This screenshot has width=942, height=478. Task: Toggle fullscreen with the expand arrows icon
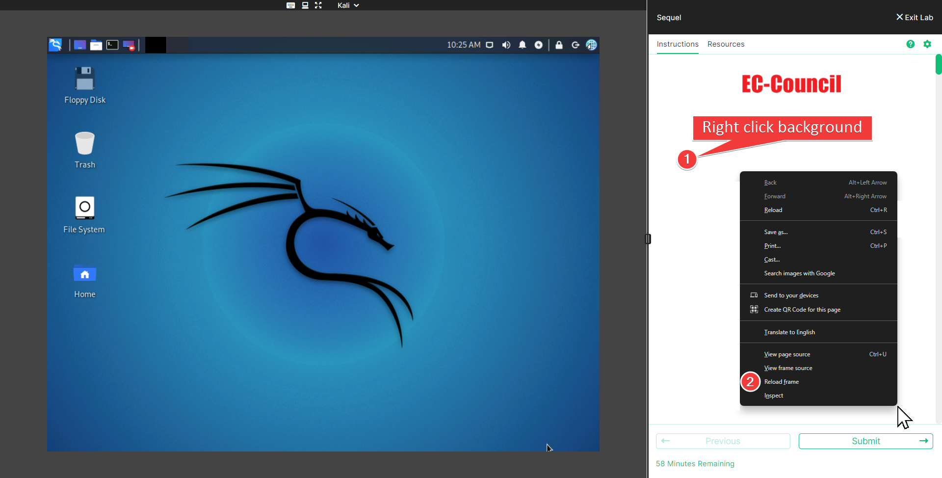pos(318,5)
